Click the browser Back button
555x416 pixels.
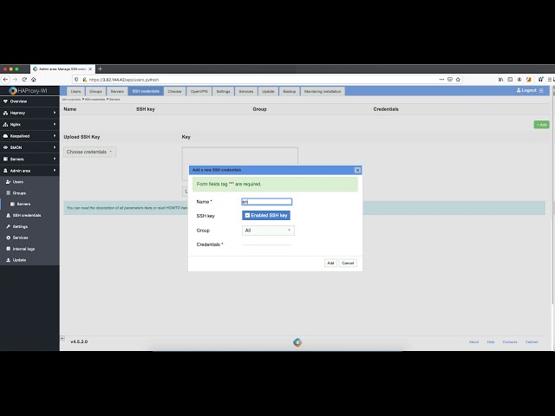tap(6, 80)
